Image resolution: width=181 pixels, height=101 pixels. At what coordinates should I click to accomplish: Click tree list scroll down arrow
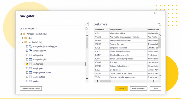tap(87, 79)
